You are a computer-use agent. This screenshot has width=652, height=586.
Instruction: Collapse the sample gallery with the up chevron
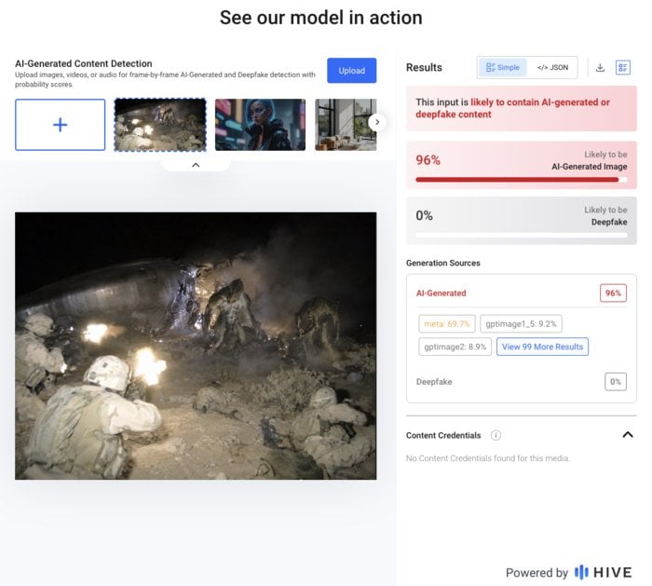[196, 165]
